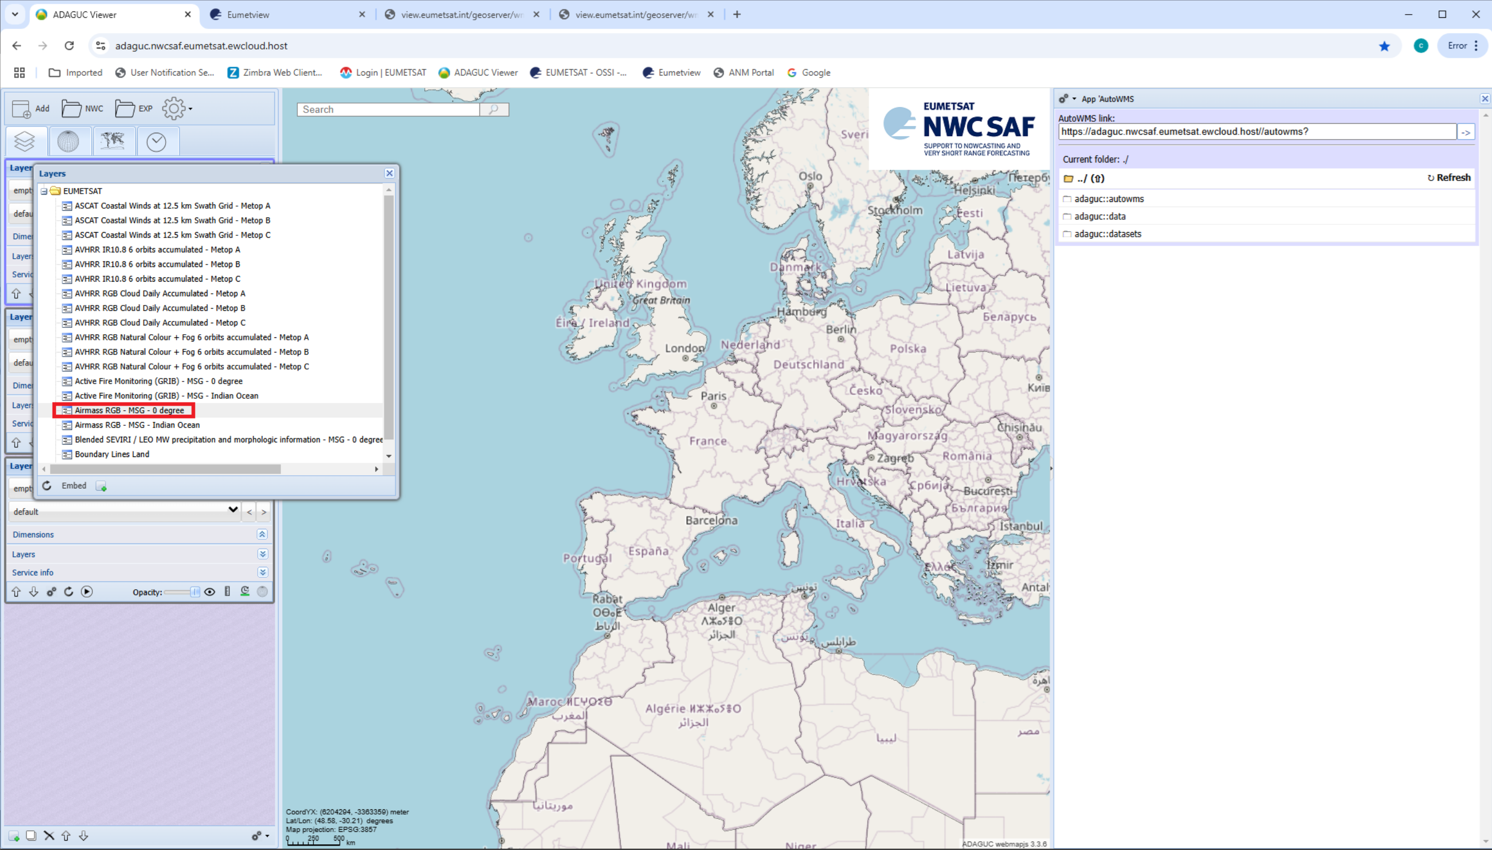Toggle the legend ruler icon
The height and width of the screenshot is (850, 1492).
click(x=227, y=592)
